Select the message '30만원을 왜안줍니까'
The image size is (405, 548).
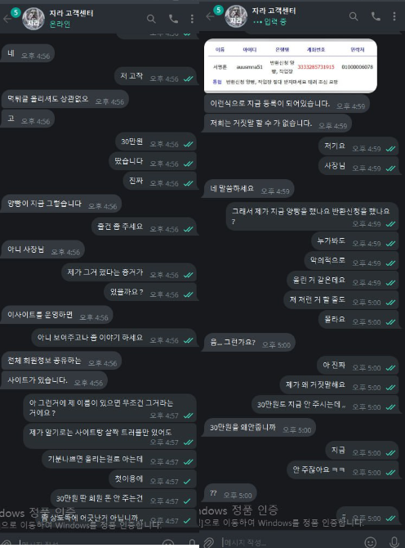259,428
